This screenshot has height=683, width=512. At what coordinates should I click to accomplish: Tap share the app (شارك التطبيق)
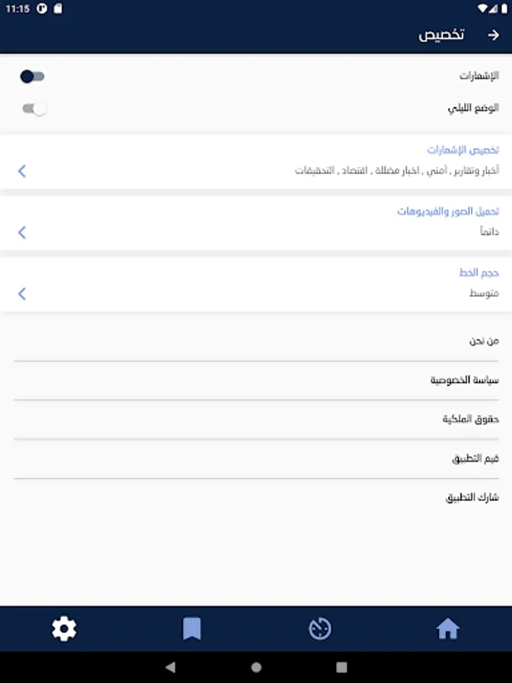[256, 497]
